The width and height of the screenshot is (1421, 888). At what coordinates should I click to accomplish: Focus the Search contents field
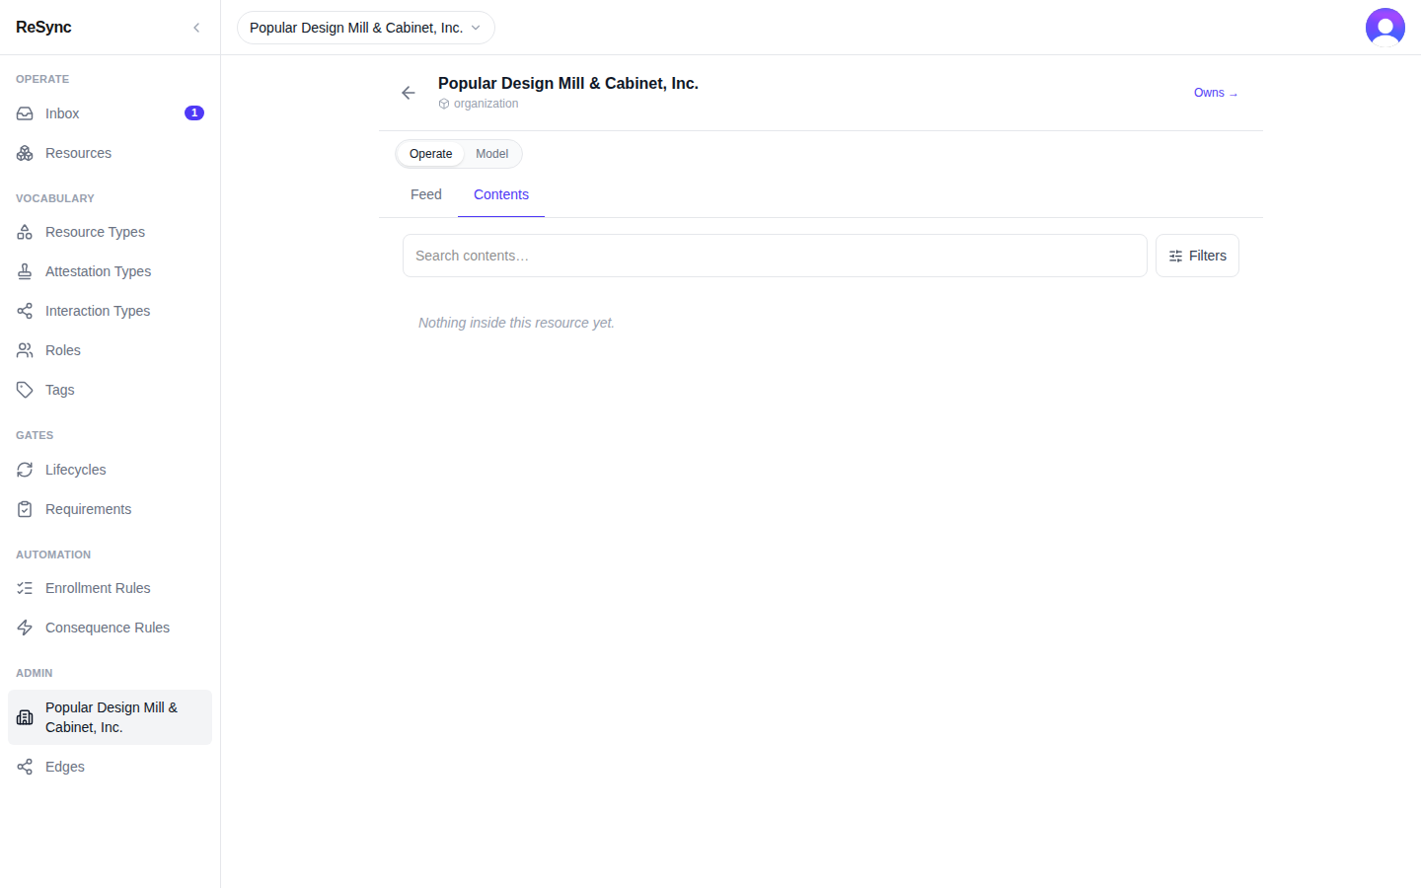pos(775,256)
